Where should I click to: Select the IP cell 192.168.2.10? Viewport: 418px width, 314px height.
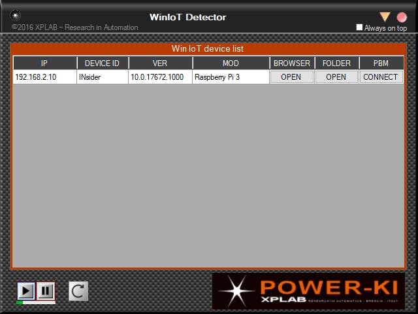click(45, 77)
